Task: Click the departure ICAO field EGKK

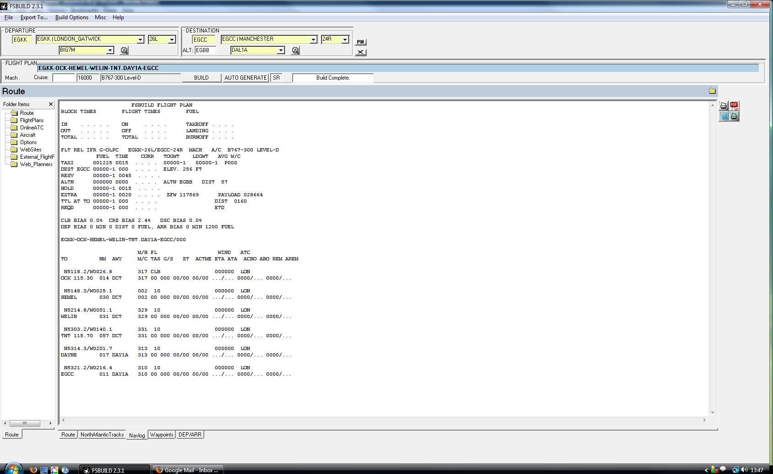Action: pos(22,40)
